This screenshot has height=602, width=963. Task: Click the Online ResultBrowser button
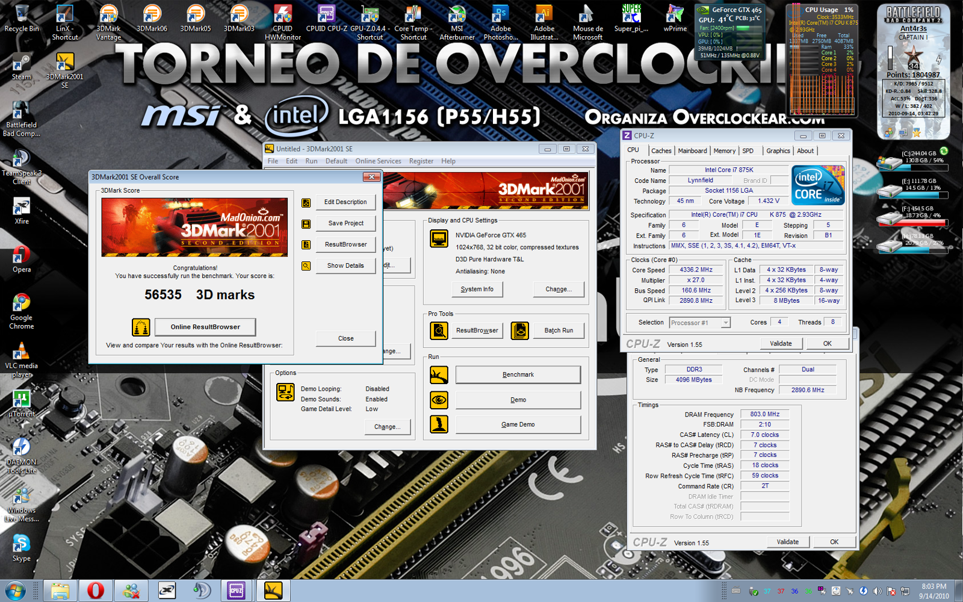[205, 327]
